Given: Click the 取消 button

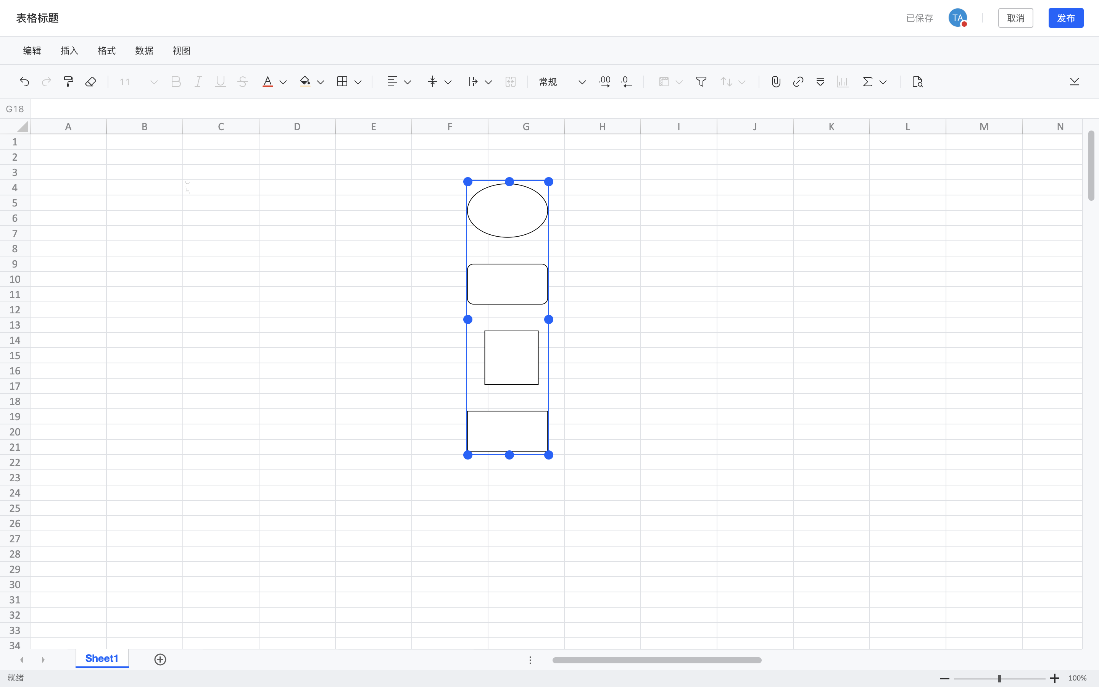Looking at the screenshot, I should 1015,18.
